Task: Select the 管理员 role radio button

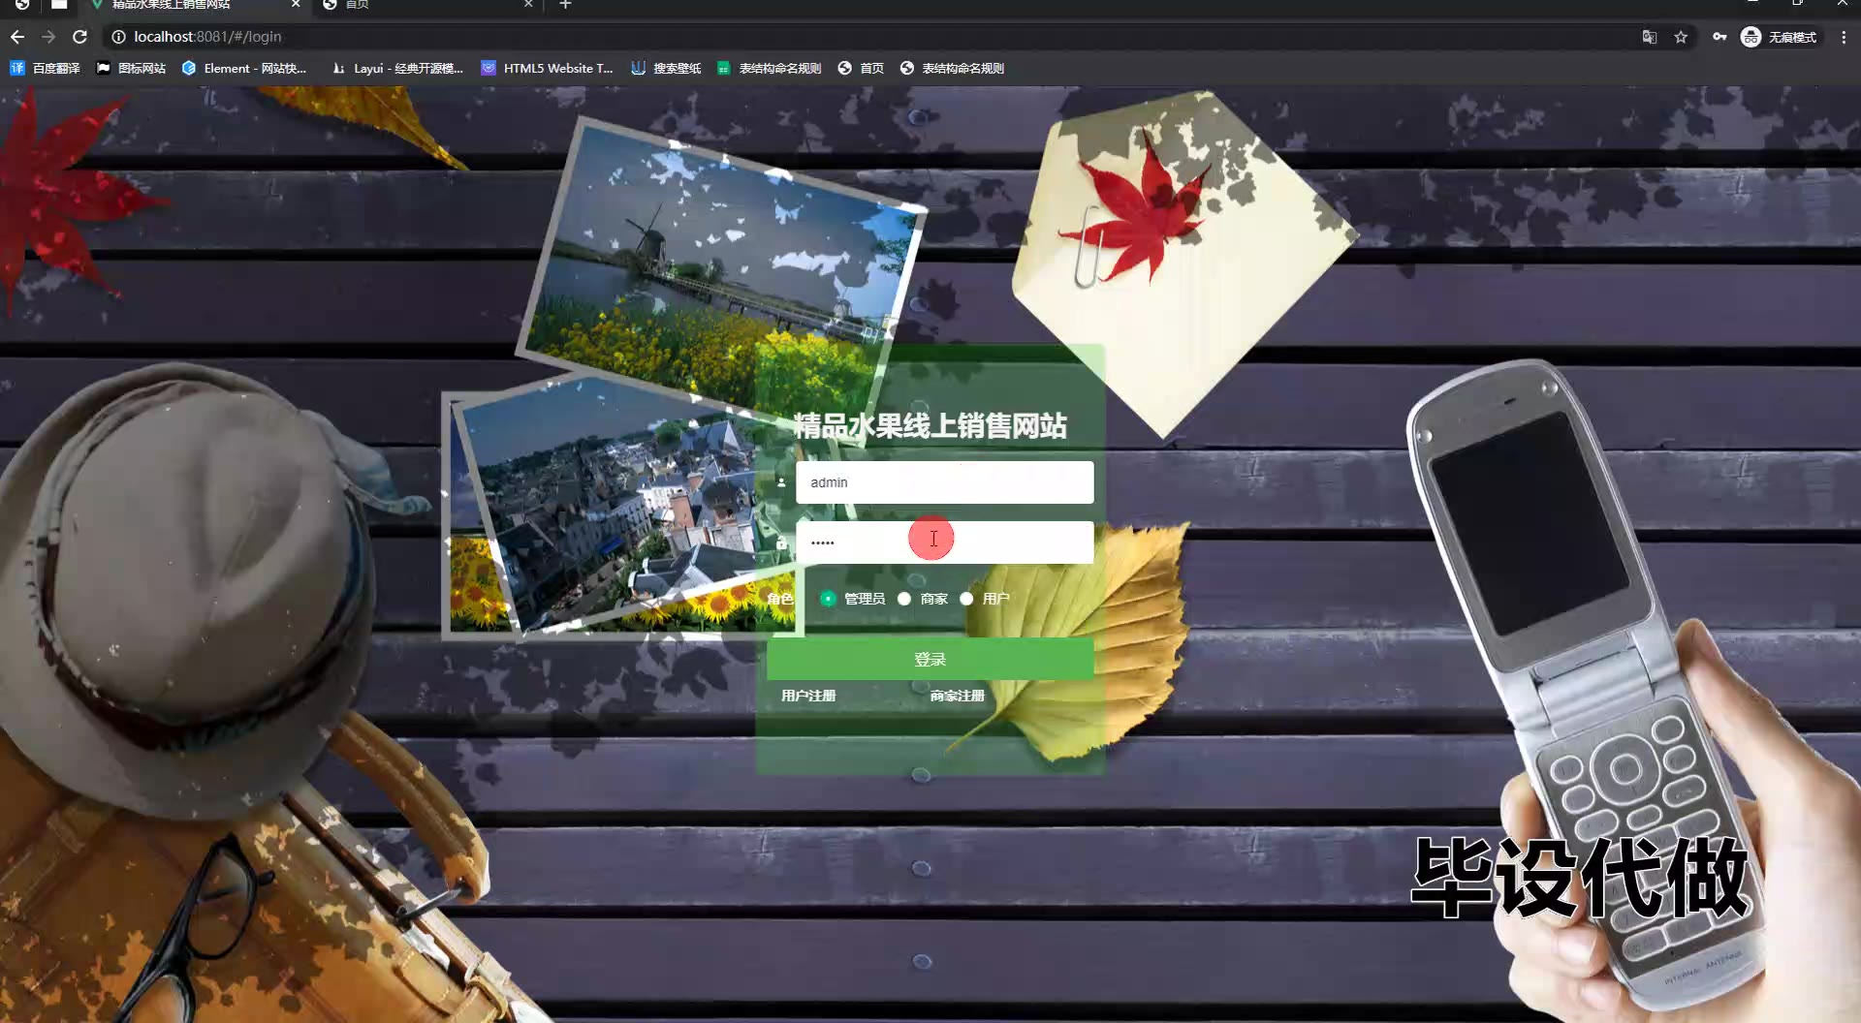Action: [x=828, y=599]
